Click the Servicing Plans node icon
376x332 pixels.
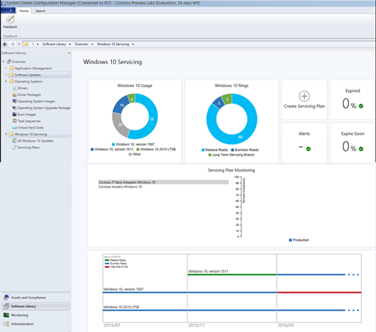click(x=14, y=147)
